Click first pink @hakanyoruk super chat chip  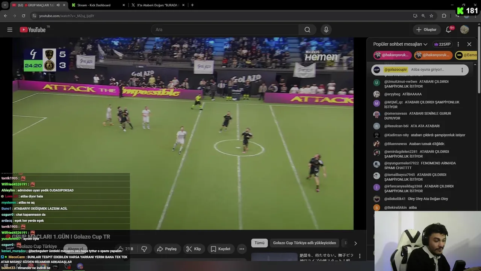[x=392, y=55]
